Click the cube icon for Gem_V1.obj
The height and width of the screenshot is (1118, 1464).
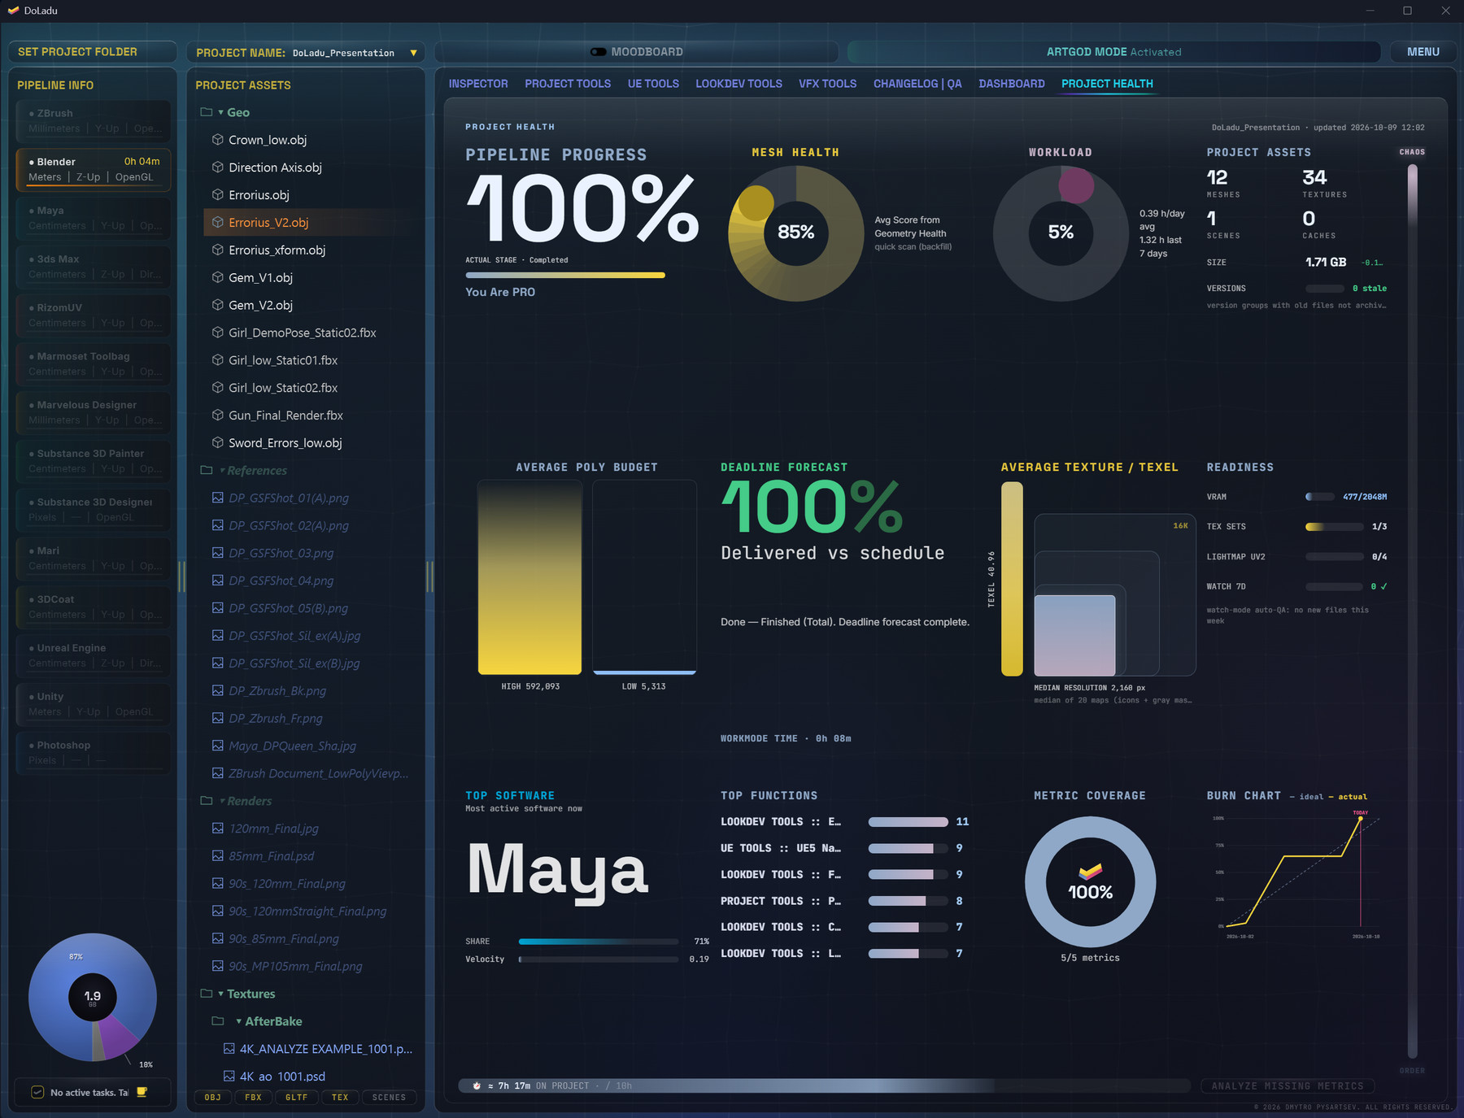217,277
